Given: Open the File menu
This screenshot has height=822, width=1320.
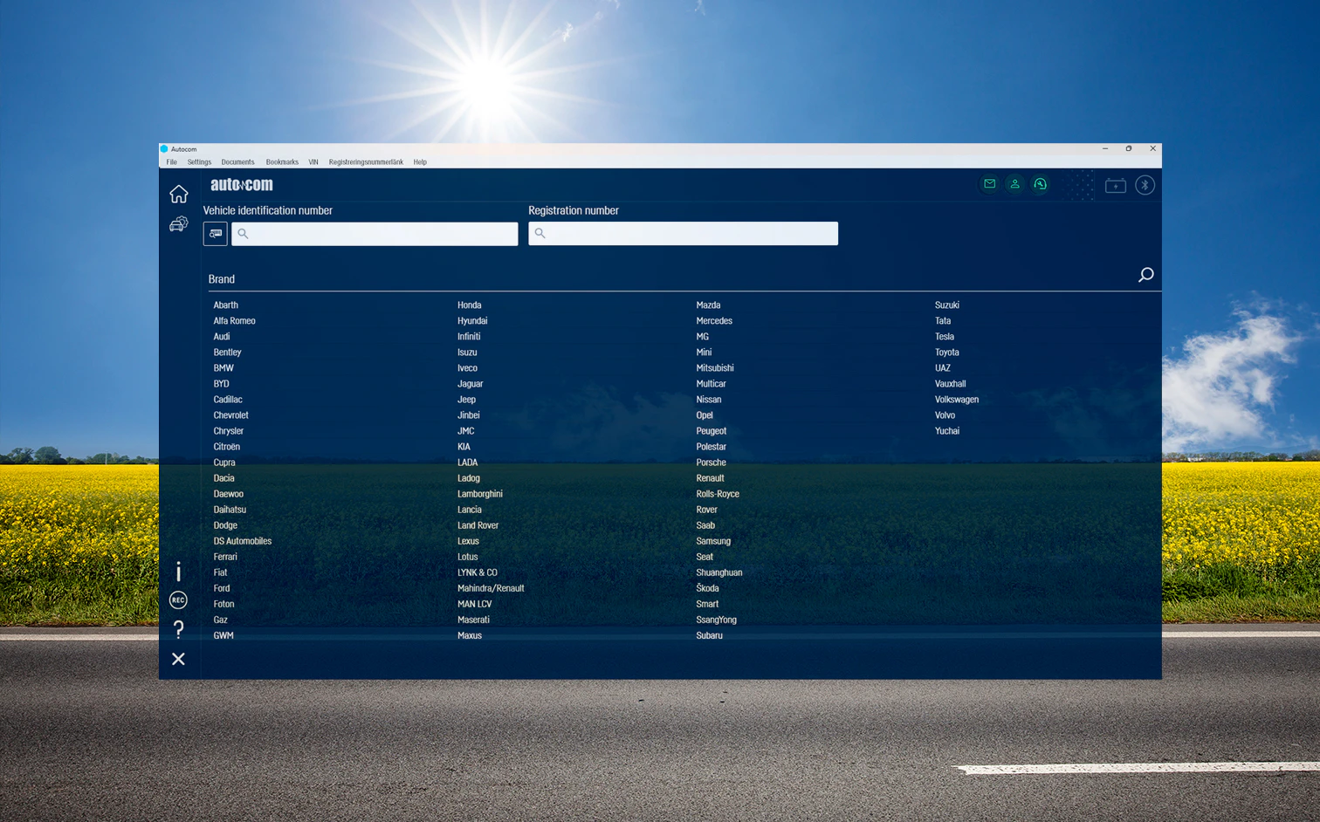Looking at the screenshot, I should click(172, 162).
